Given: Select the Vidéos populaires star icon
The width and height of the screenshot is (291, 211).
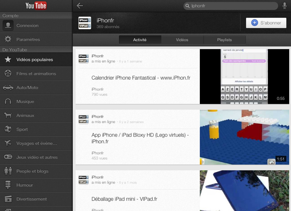Looking at the screenshot, I should (8, 60).
